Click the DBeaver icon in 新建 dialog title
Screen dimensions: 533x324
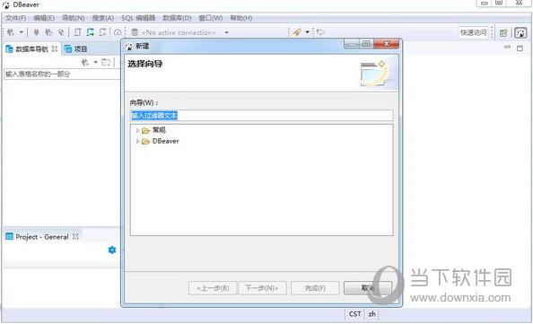(x=129, y=46)
